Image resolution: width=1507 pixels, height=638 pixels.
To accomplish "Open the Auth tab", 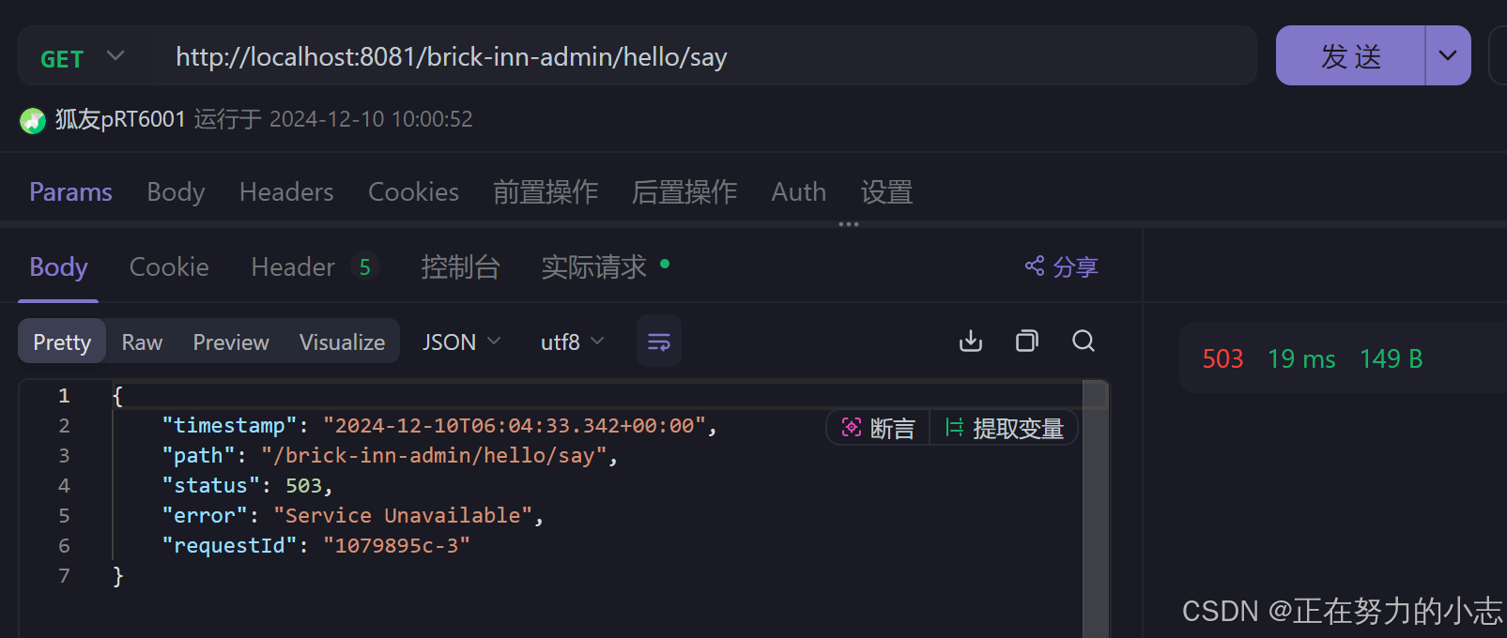I will pyautogui.click(x=799, y=191).
